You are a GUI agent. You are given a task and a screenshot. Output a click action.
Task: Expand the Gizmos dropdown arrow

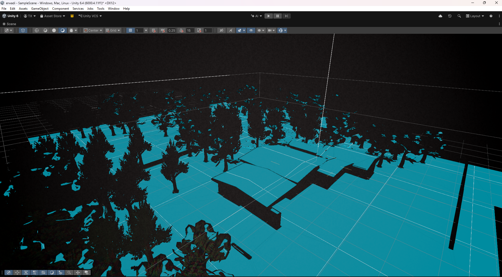pos(285,30)
